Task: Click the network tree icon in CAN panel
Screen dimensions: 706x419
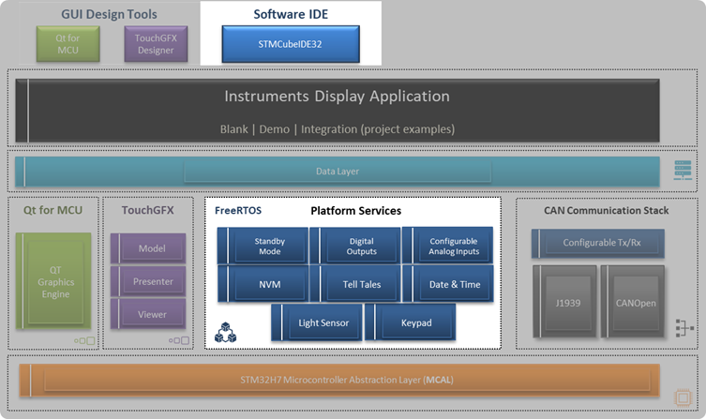Action: 683,328
